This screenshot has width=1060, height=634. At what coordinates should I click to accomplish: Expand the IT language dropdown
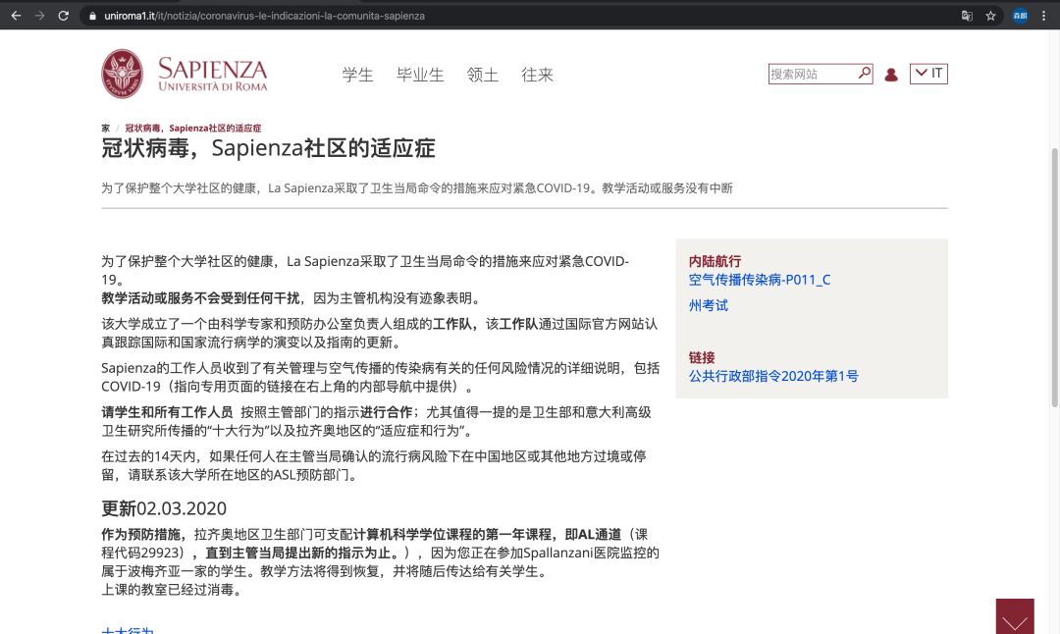(x=928, y=73)
